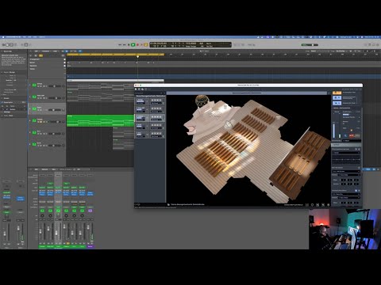Toggle the Inspector icon in control bar
The image size is (381, 285).
(x=7, y=45)
